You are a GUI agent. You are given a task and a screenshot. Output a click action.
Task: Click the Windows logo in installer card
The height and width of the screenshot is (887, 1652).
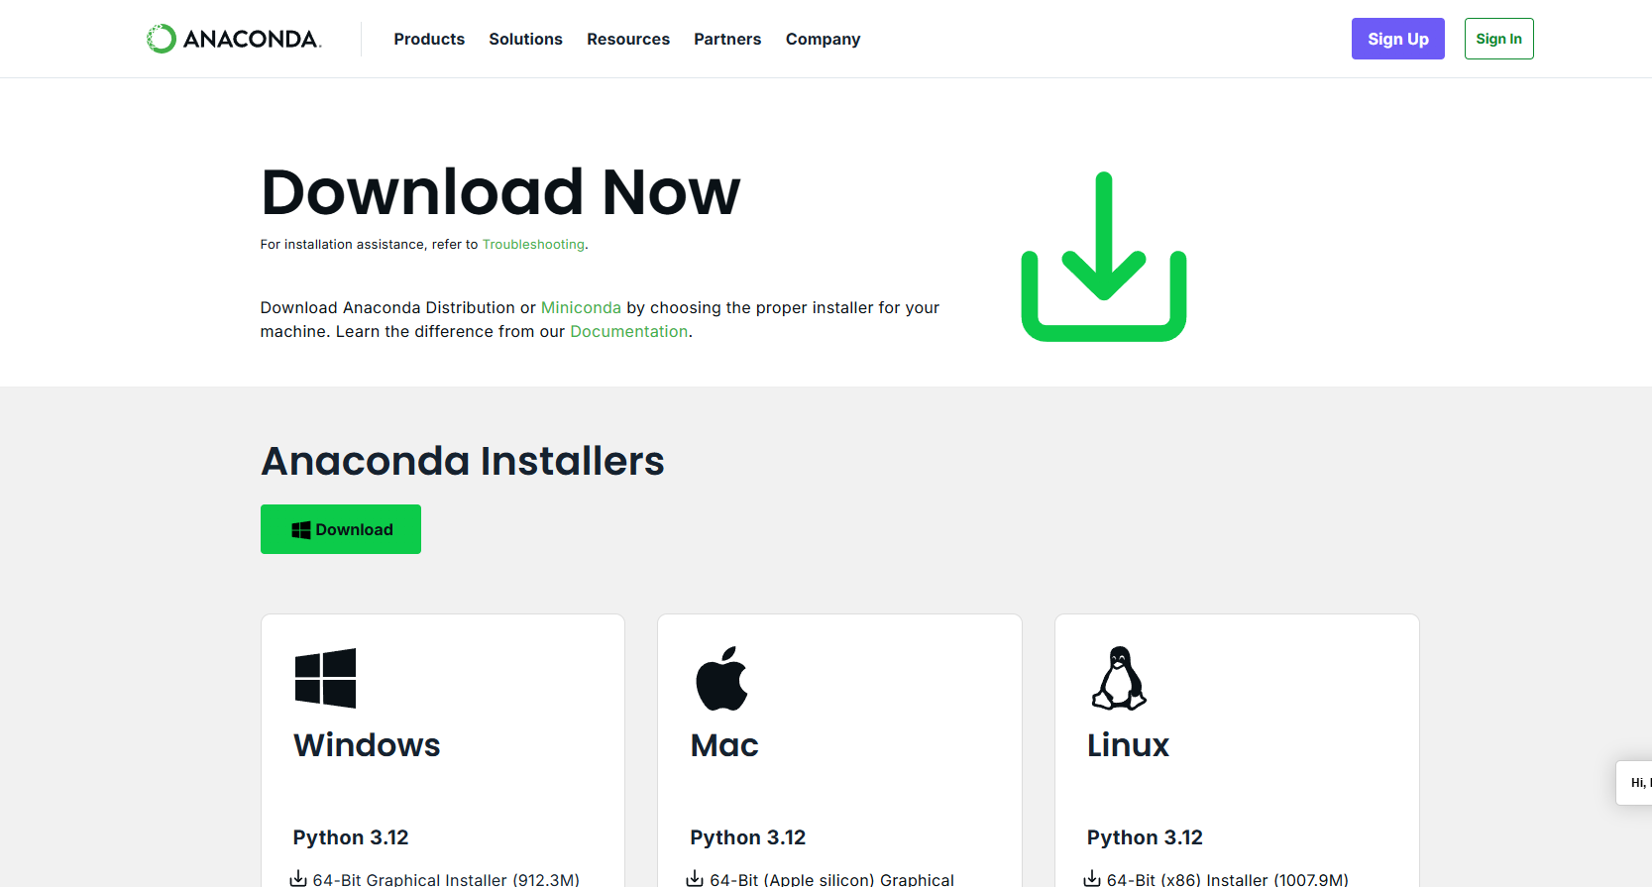[325, 679]
